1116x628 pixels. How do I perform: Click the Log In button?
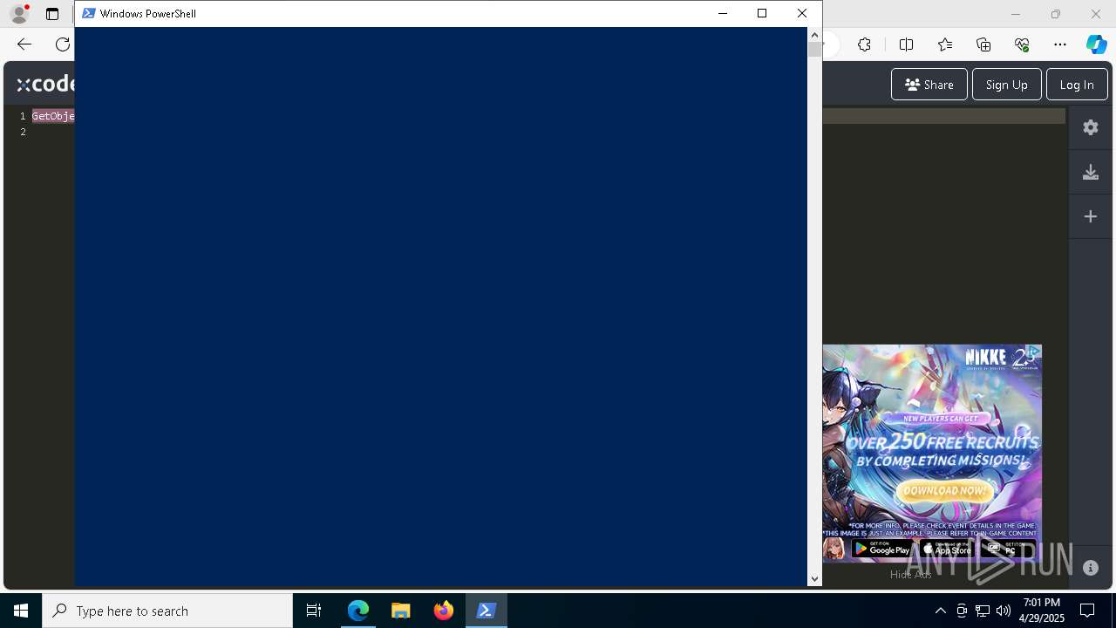pyautogui.click(x=1077, y=85)
